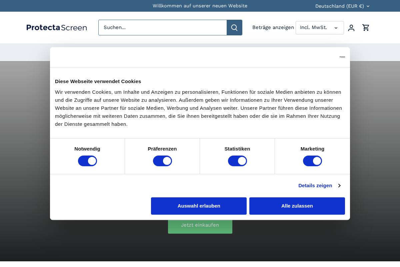
Task: Accept all cookies via Alle zulassen
Action: tap(297, 206)
